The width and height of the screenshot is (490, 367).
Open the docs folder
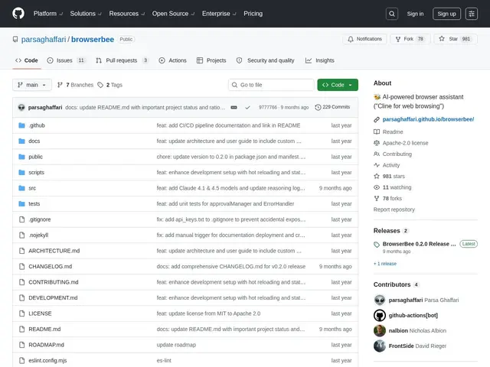34,141
